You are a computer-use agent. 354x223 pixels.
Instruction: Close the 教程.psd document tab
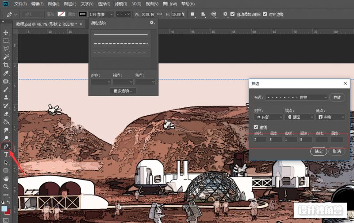point(81,24)
